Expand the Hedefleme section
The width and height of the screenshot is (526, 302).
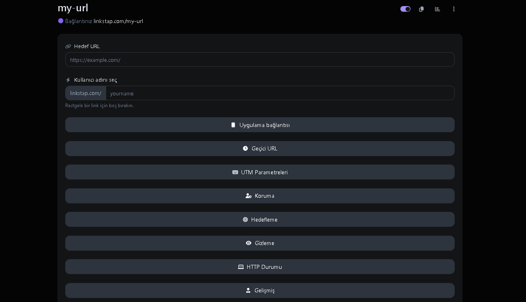[260, 220]
